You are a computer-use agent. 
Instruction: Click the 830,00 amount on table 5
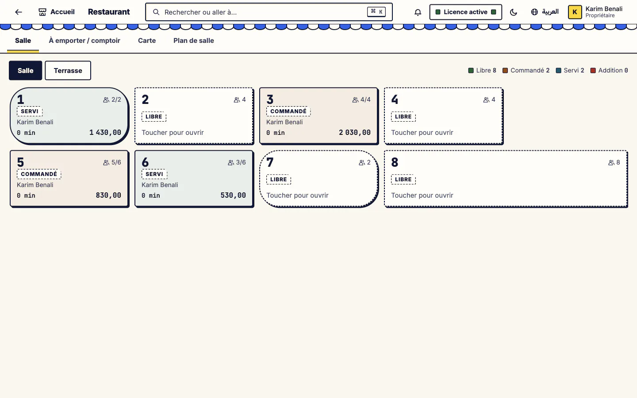pos(108,195)
